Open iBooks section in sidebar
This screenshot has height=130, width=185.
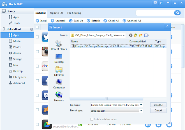coord(15,53)
